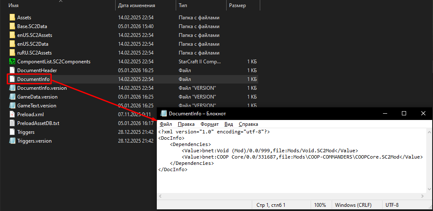Click the 1 КБ size of DocumentHeader
This screenshot has height=211, width=433.
252,70
